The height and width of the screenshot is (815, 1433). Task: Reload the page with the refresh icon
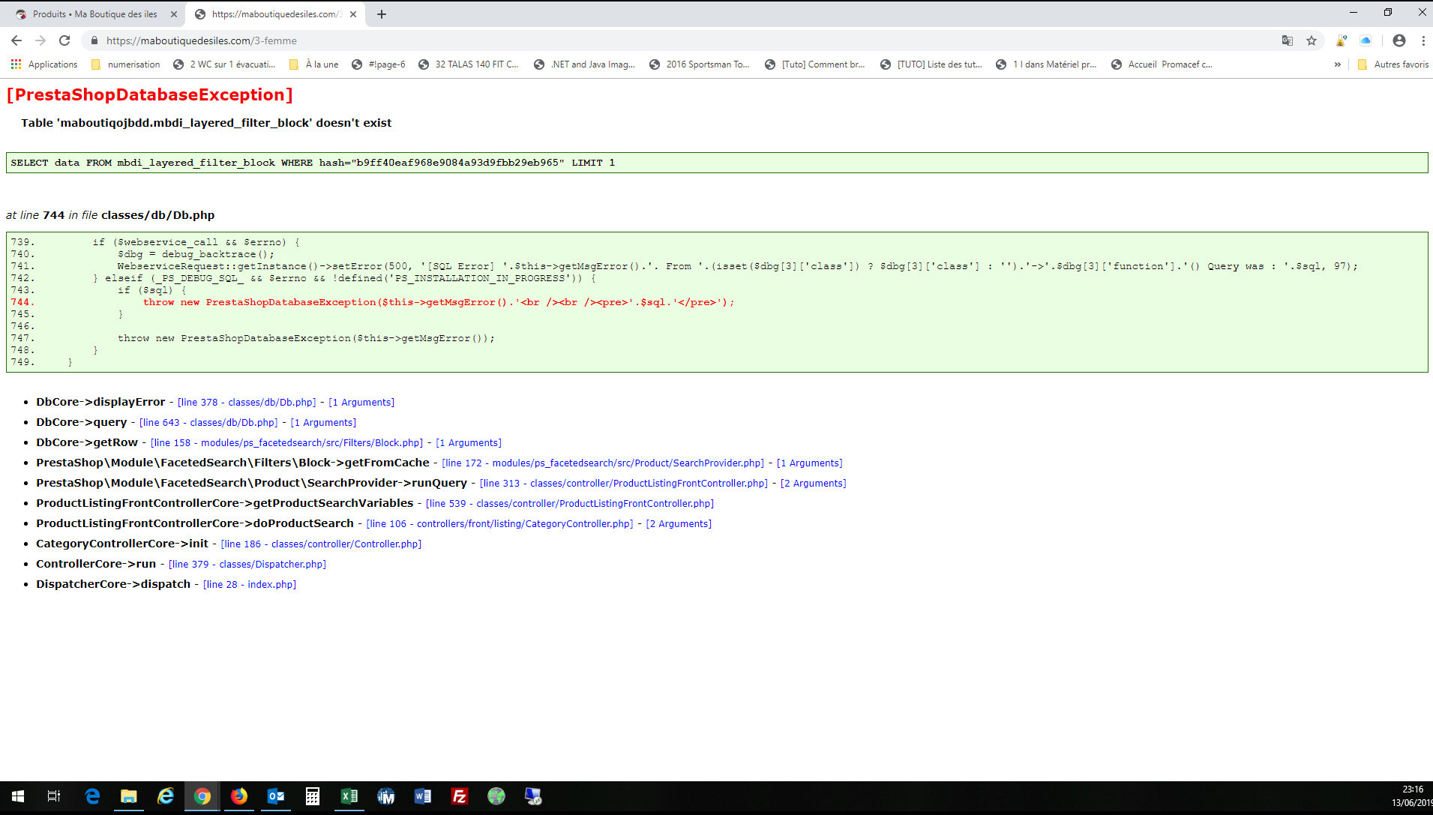coord(64,40)
